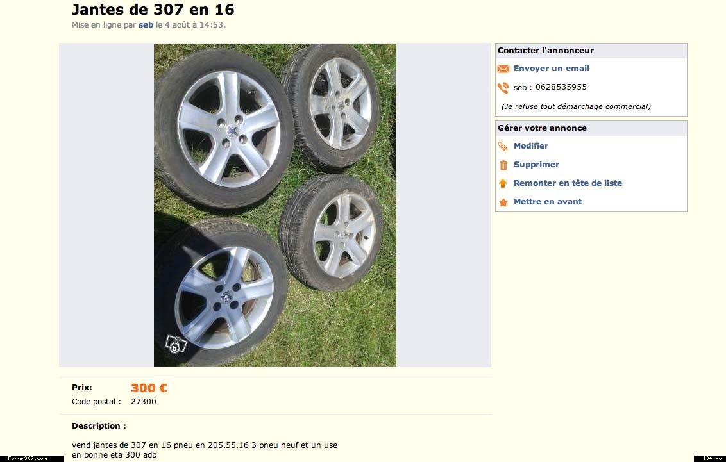
Task: Click the orange envelope email icon
Action: (x=503, y=69)
